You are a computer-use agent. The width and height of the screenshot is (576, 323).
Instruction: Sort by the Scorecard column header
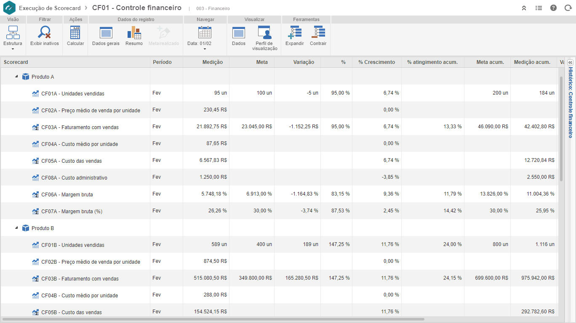pos(75,62)
